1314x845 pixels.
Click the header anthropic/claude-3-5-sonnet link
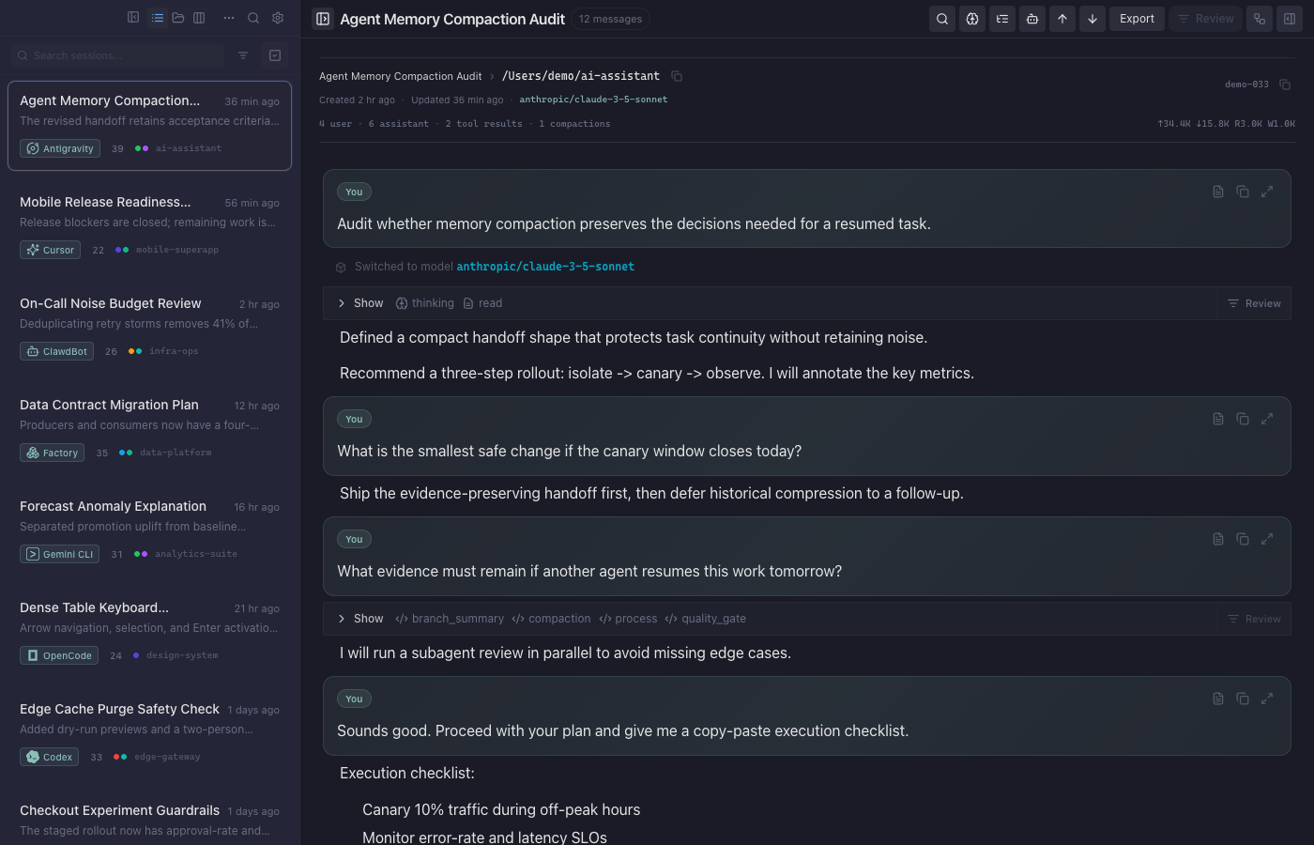[x=593, y=100]
